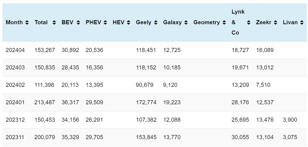Click the HEV column sort arrows
Image resolution: width=308 pixels, height=147 pixels.
coord(128,23)
